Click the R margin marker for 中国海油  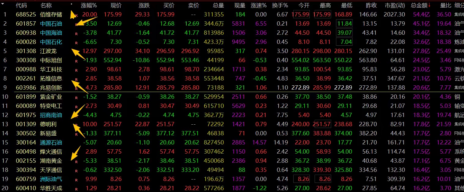(76, 34)
